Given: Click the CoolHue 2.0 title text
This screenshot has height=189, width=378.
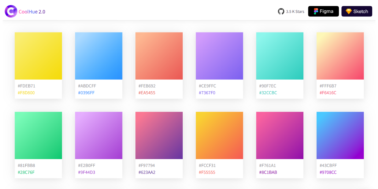Looking at the screenshot, I should pos(31,11).
